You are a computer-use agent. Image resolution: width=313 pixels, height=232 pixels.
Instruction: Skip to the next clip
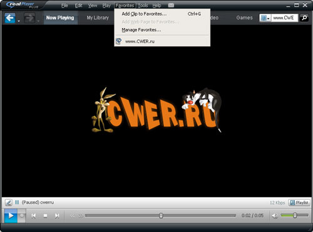point(57,216)
